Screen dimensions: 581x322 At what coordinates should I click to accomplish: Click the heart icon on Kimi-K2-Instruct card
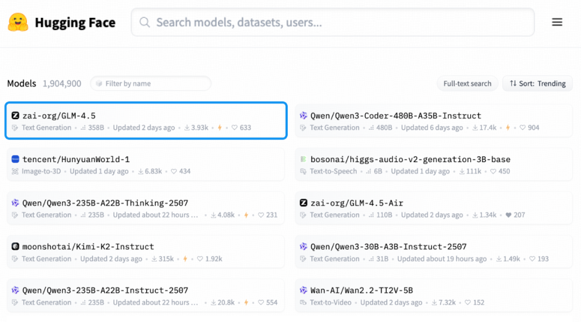[200, 258]
